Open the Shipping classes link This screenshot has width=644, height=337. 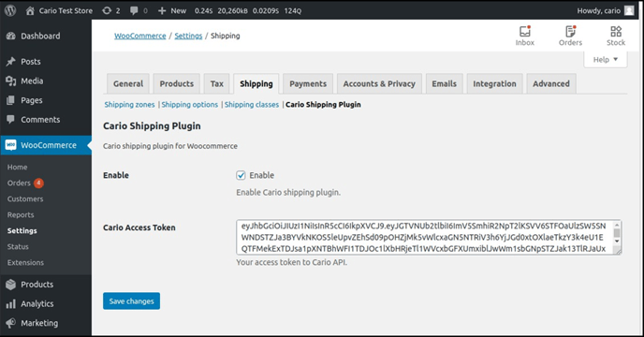click(x=252, y=105)
